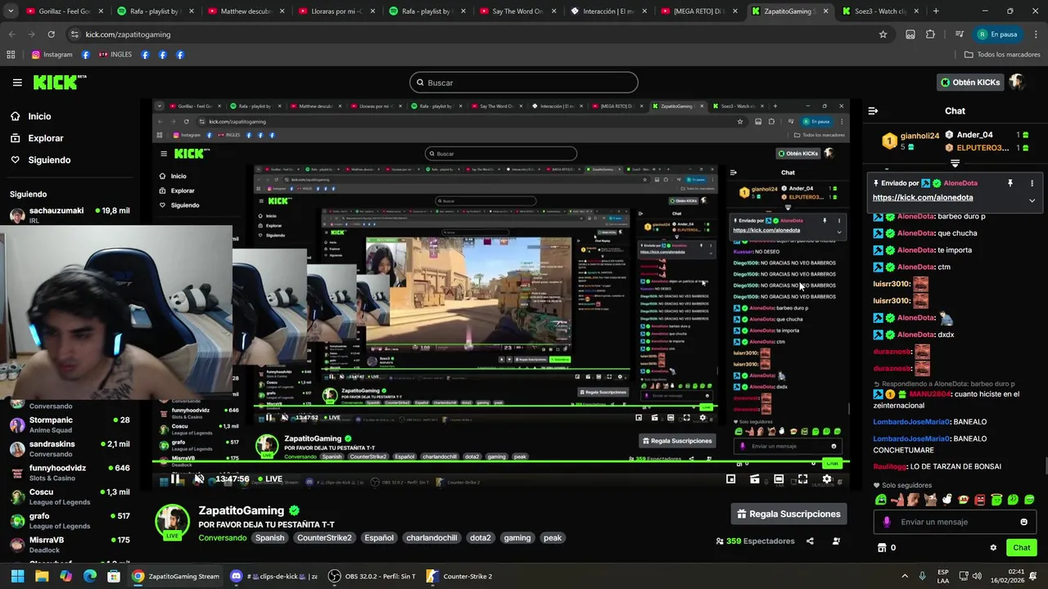Image resolution: width=1048 pixels, height=589 pixels.
Task: Click the green Chat send button
Action: click(x=1021, y=548)
